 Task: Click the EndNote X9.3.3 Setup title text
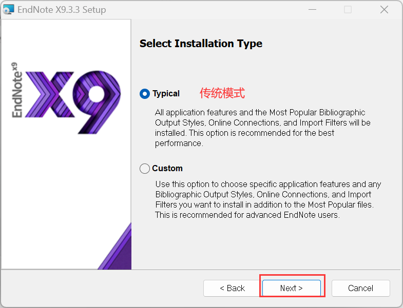pyautogui.click(x=62, y=10)
